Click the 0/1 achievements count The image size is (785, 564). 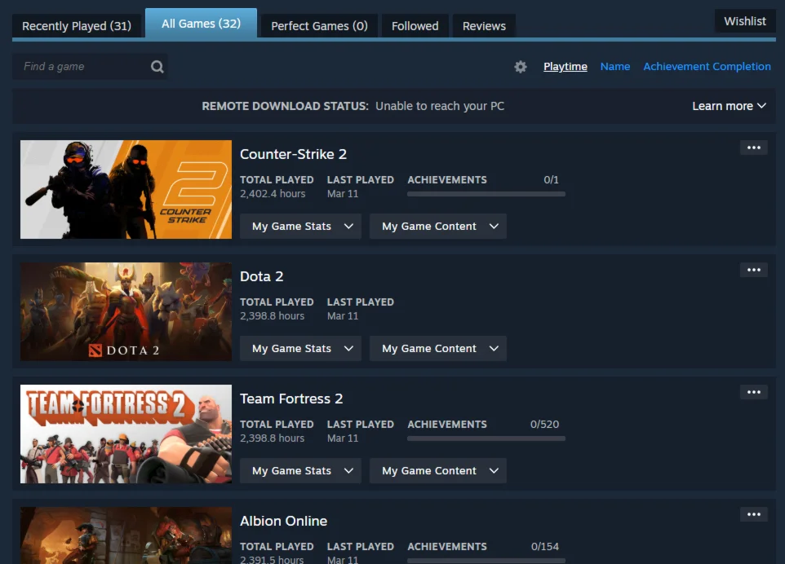551,179
